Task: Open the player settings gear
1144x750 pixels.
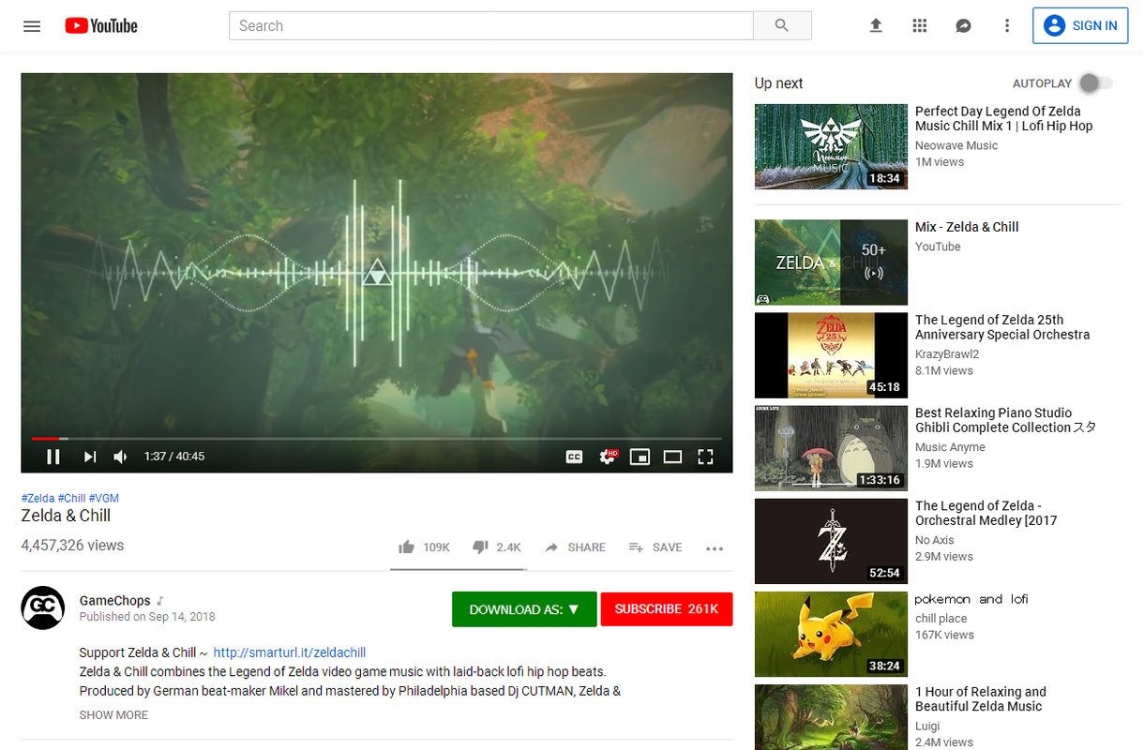Action: [x=608, y=457]
